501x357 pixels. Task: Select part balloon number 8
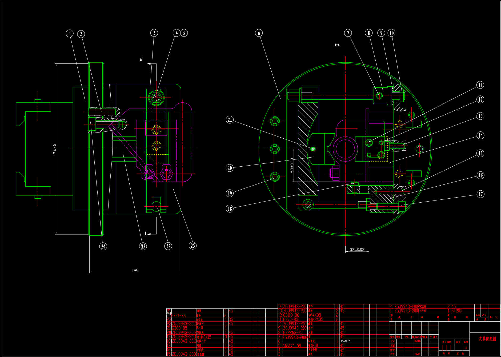click(x=369, y=33)
